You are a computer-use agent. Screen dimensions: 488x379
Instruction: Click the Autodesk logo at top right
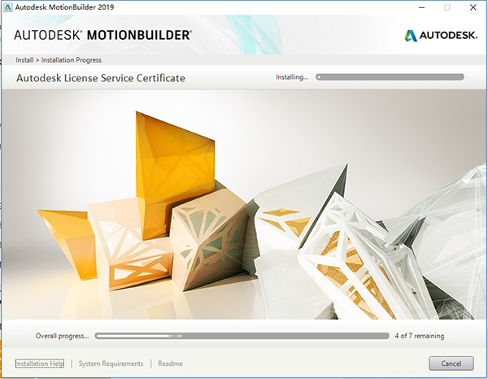coord(439,35)
